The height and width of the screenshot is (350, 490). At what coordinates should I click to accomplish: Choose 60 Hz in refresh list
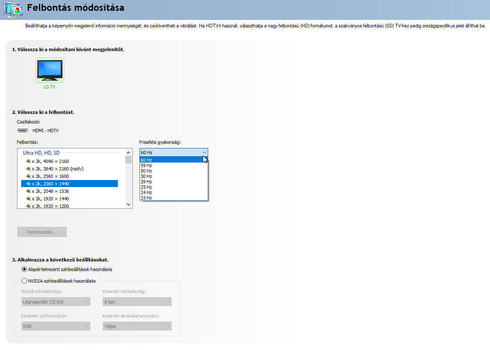174,160
